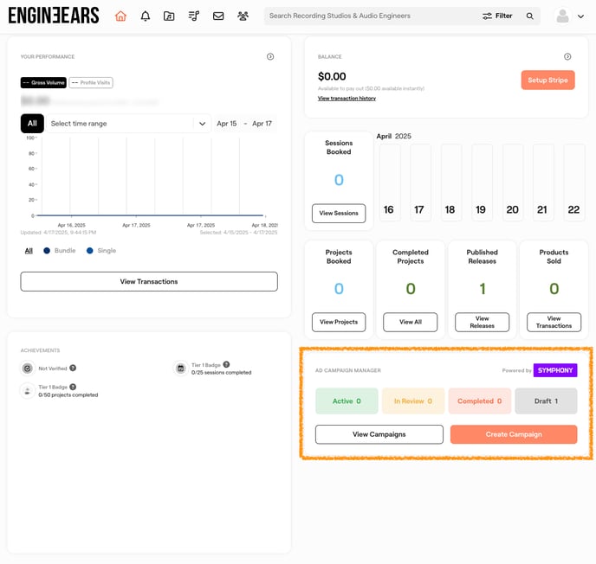This screenshot has width=596, height=564.
Task: Open the View transaction history link
Action: [x=347, y=99]
